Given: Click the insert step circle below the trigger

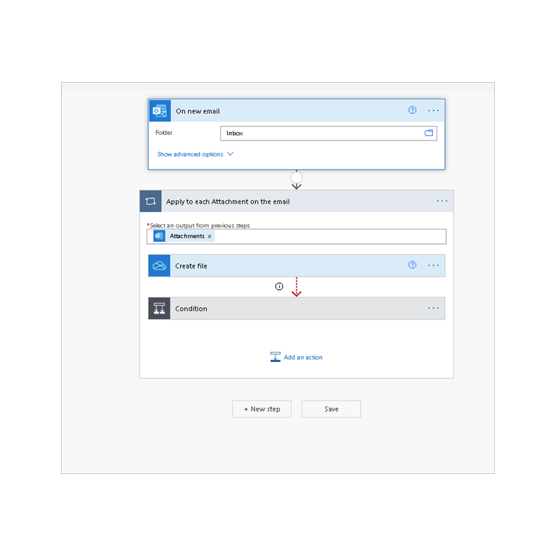Looking at the screenshot, I should [297, 177].
